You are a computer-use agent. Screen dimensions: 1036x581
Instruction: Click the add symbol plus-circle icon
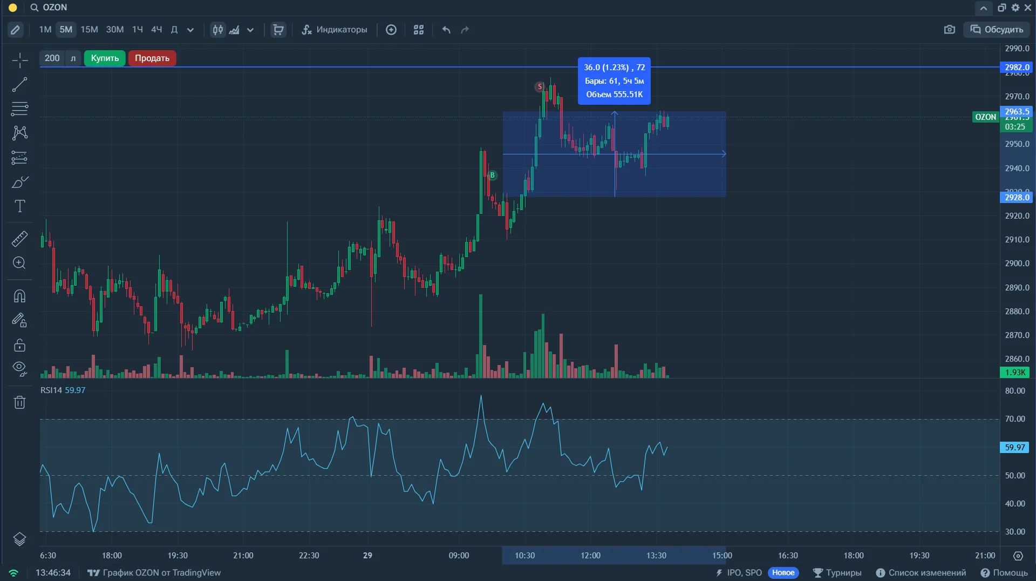[391, 30]
